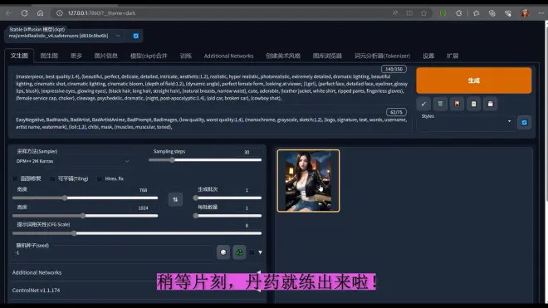Adjust the CFG Scale slider
The width and height of the screenshot is (548, 308).
[x=137, y=233]
